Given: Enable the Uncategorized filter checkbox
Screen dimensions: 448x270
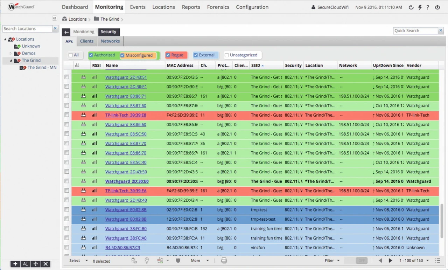Looking at the screenshot, I should click(x=227, y=55).
